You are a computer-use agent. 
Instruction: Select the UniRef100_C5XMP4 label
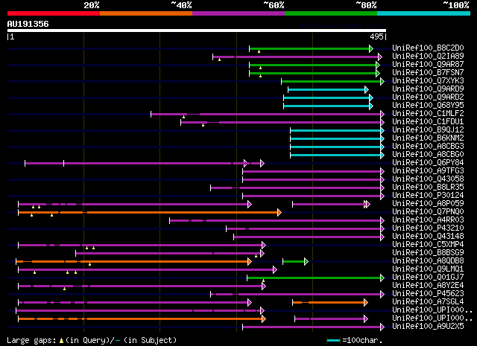tap(428, 245)
